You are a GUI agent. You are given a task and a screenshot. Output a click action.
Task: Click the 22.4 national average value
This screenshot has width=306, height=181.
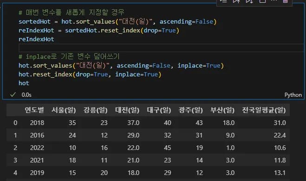(280, 135)
